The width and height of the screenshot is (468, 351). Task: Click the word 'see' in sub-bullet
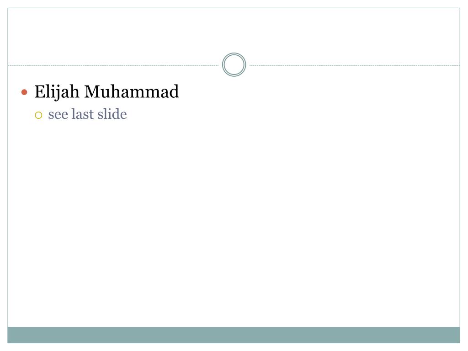(x=58, y=115)
